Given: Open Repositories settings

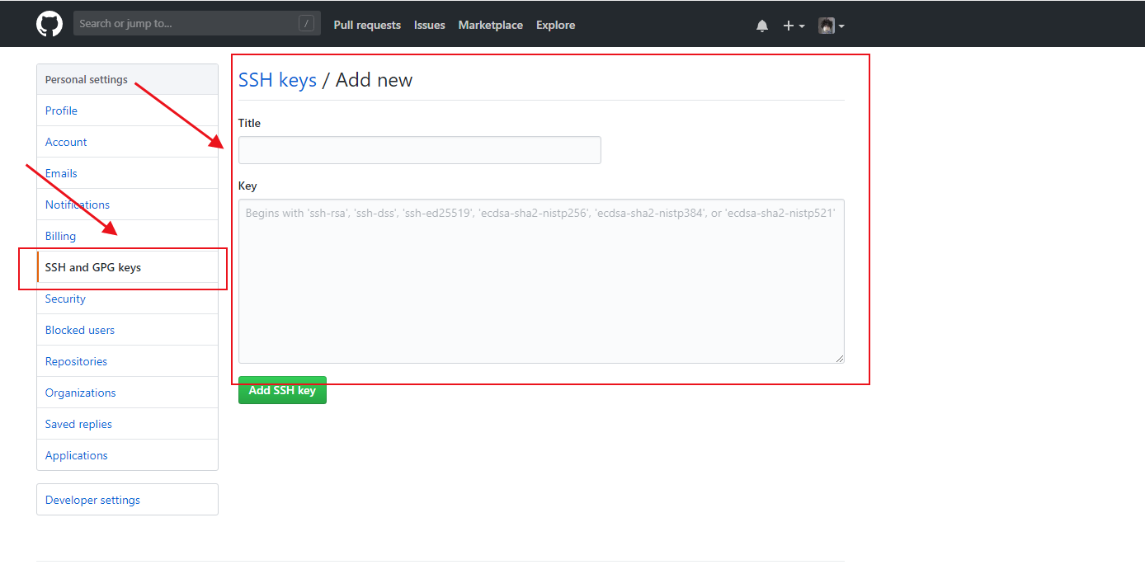Looking at the screenshot, I should (x=127, y=361).
